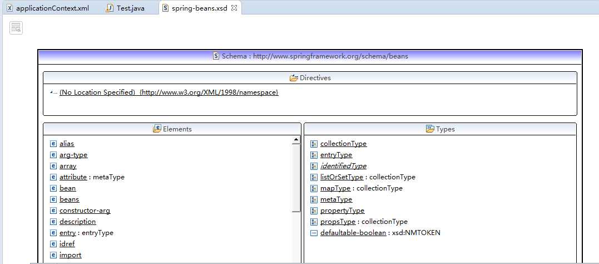Screen dimensions: 599x264
Task: Click the element icon beside array
Action: coord(53,166)
